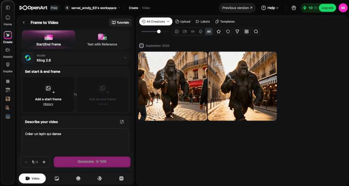
Task: Select the Start/End Frame tab
Action: [49, 40]
